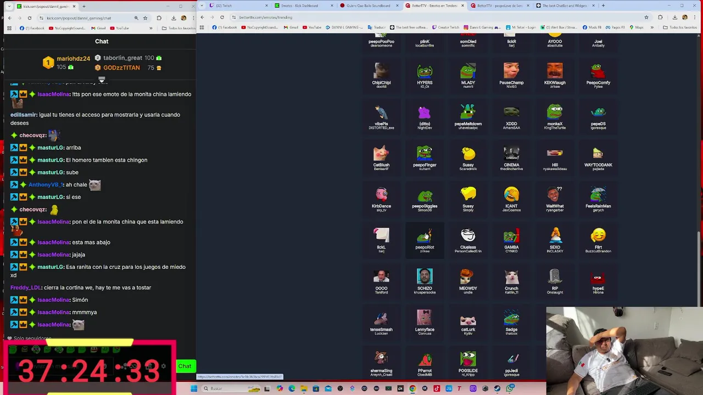Bookmark the BetterTTV page with star
This screenshot has height=395, width=703.
click(646, 17)
